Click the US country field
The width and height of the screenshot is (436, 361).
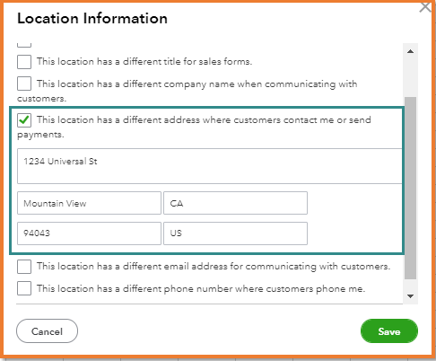click(x=235, y=233)
